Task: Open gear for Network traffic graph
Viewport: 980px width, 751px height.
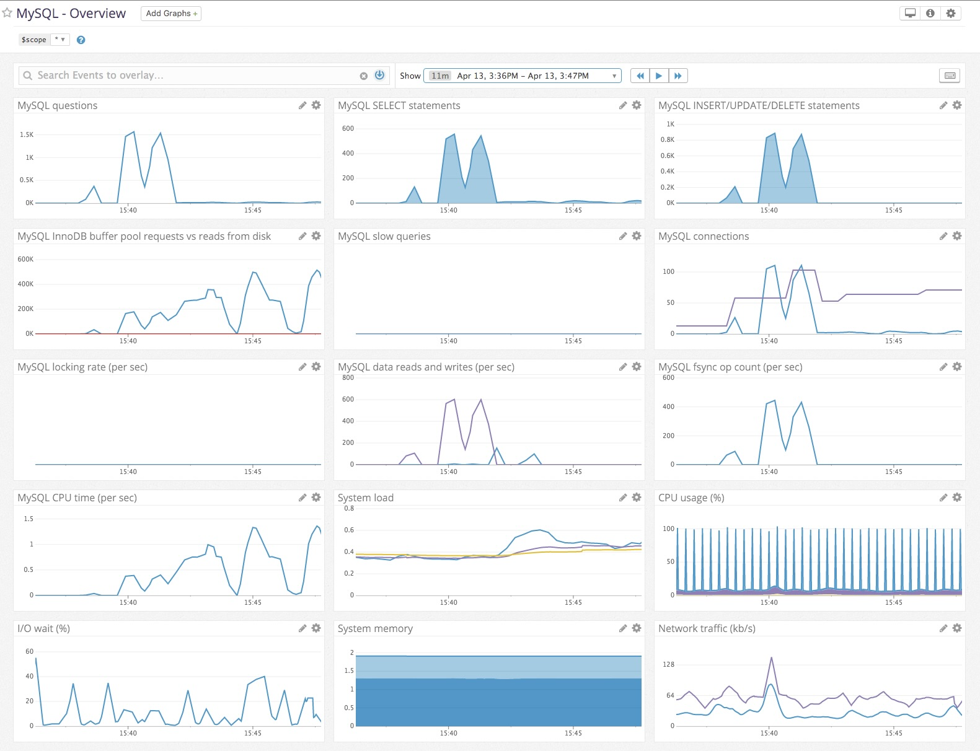Action: point(957,628)
